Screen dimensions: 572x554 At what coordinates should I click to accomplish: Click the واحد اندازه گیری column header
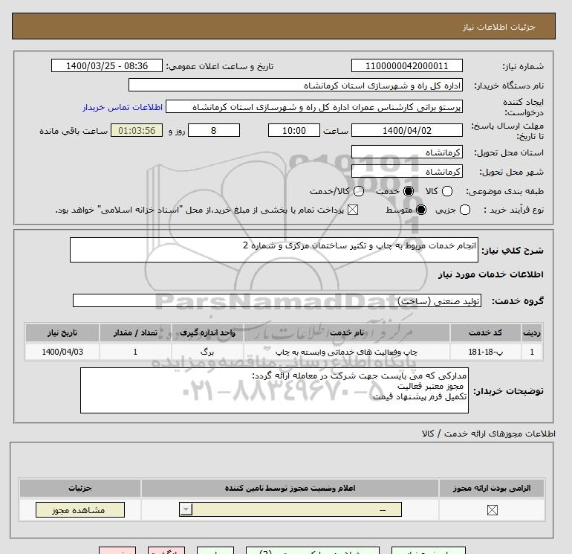[x=207, y=332]
